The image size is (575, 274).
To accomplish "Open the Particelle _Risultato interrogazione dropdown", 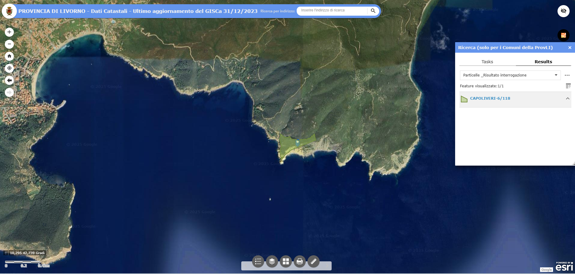I will [556, 75].
